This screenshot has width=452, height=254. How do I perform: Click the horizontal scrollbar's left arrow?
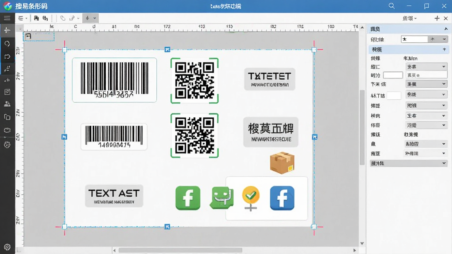[x=114, y=250]
